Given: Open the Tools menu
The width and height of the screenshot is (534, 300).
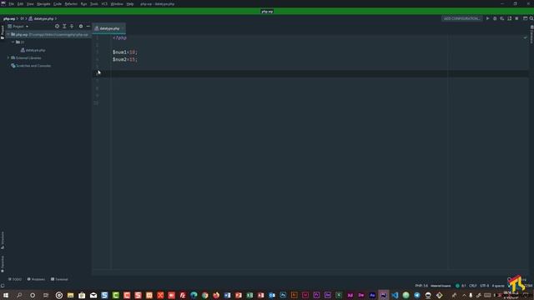Looking at the screenshot, I should coord(94,4).
